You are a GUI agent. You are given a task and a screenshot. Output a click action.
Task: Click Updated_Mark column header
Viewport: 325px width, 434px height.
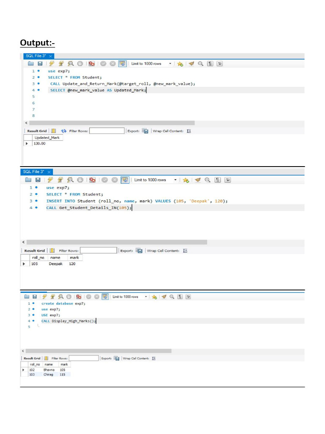47,138
